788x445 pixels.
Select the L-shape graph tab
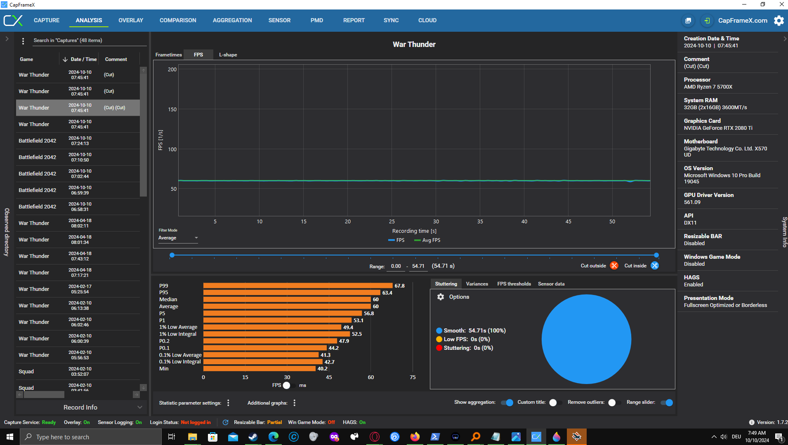pos(228,55)
